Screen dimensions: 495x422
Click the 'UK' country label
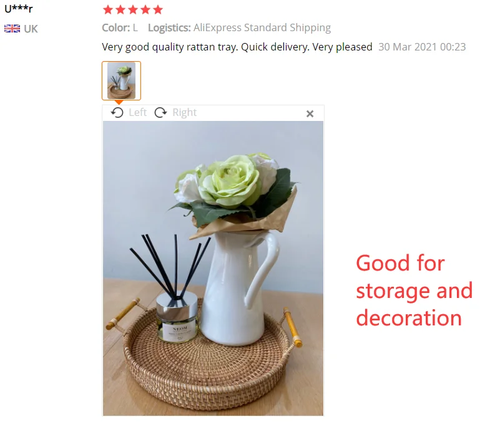pos(31,29)
